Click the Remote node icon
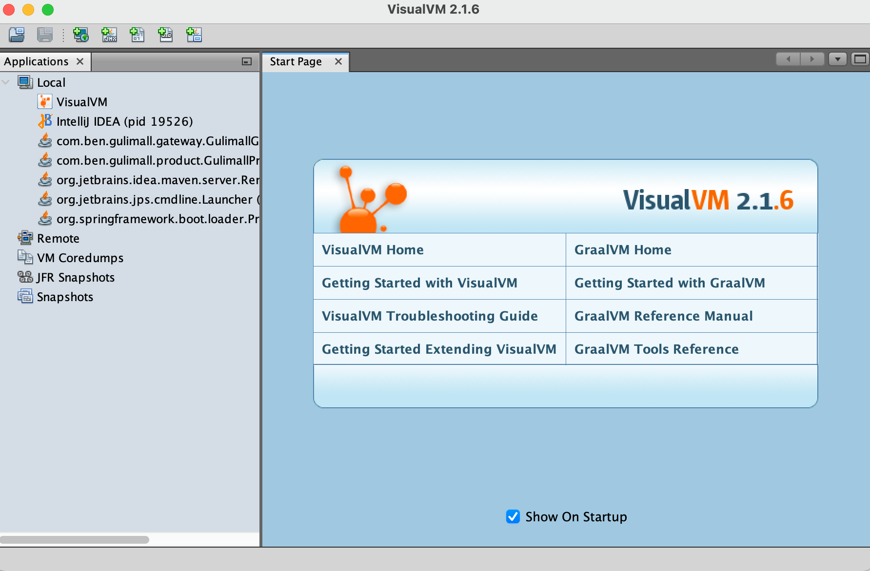This screenshot has width=870, height=571. (x=25, y=238)
